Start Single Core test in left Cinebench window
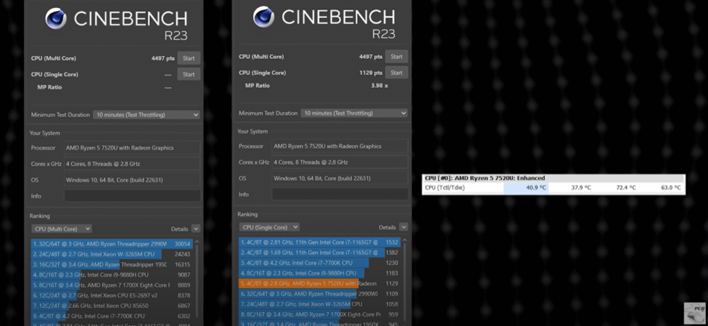 pyautogui.click(x=189, y=74)
